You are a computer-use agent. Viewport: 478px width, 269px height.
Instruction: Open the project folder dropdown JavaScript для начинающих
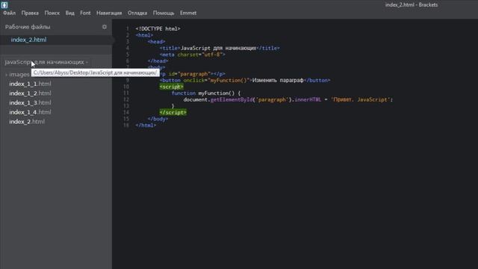pos(46,62)
